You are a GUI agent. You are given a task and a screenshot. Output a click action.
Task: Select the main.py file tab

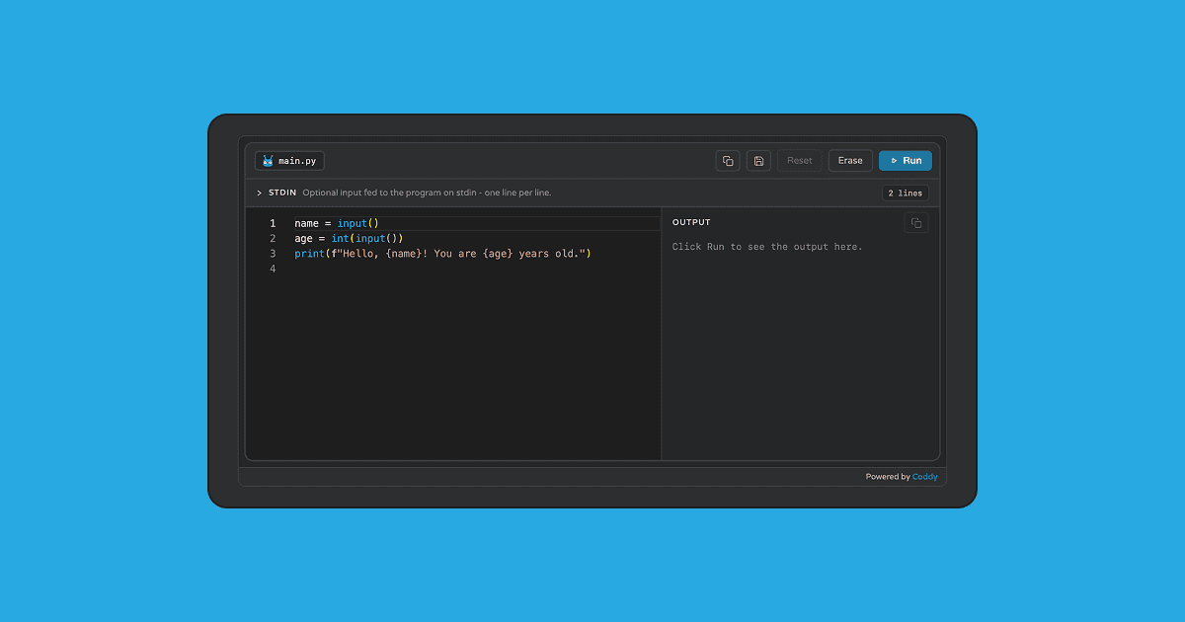[289, 161]
